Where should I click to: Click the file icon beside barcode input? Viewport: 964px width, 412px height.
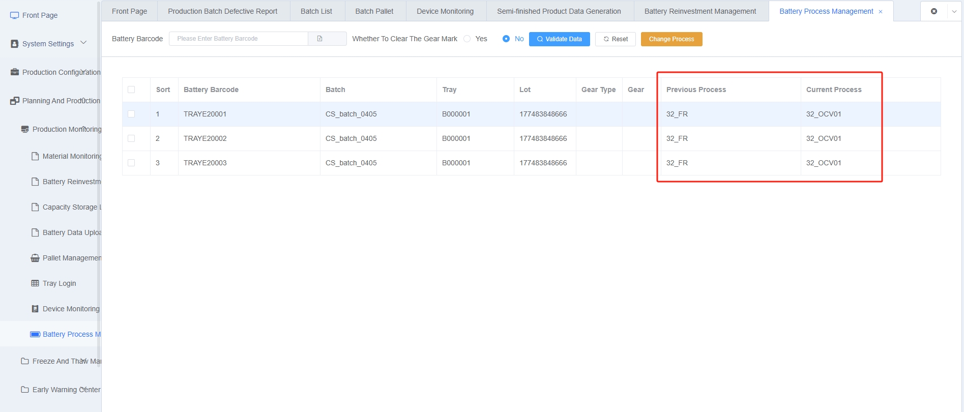point(319,39)
